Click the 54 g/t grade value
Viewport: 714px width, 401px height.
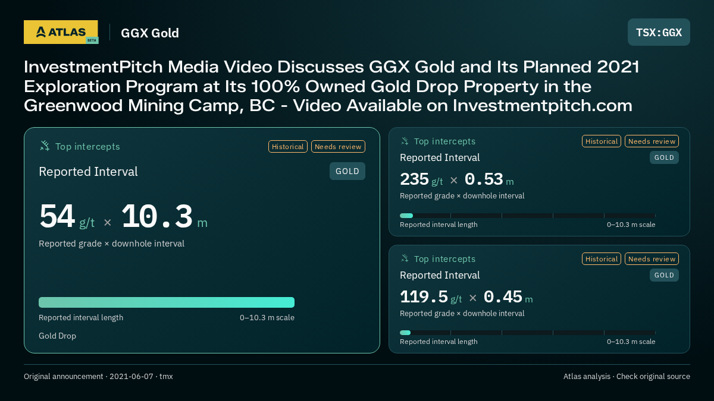click(x=67, y=217)
